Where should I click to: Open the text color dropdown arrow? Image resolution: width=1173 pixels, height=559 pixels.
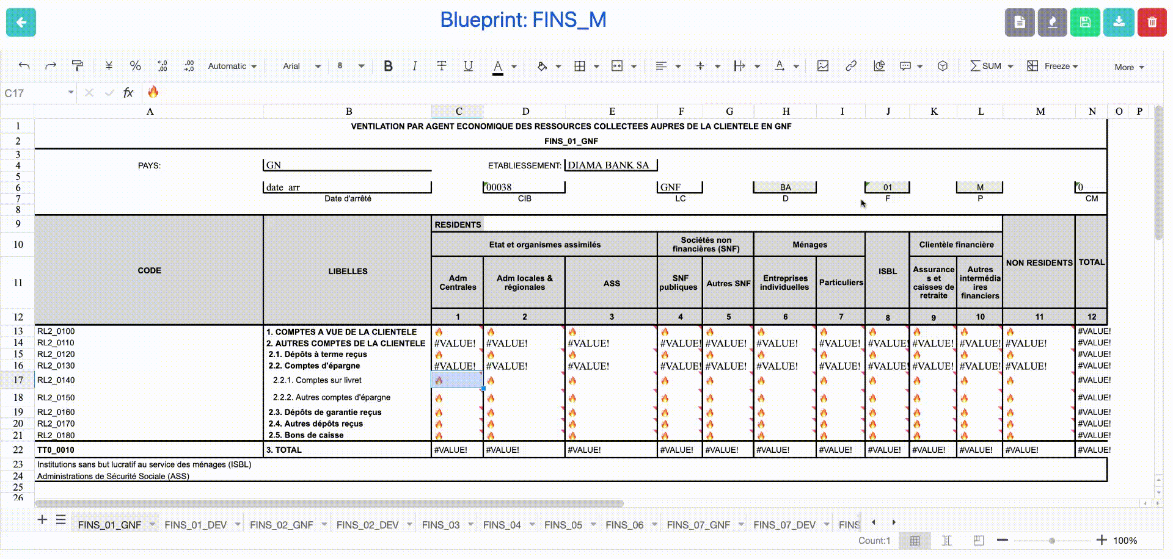pos(514,67)
